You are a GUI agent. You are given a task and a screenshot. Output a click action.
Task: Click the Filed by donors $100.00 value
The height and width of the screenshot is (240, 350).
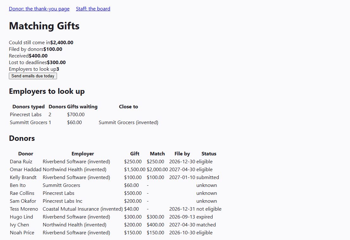click(x=53, y=49)
